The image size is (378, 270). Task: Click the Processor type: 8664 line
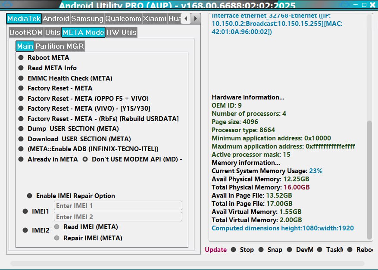(243, 130)
